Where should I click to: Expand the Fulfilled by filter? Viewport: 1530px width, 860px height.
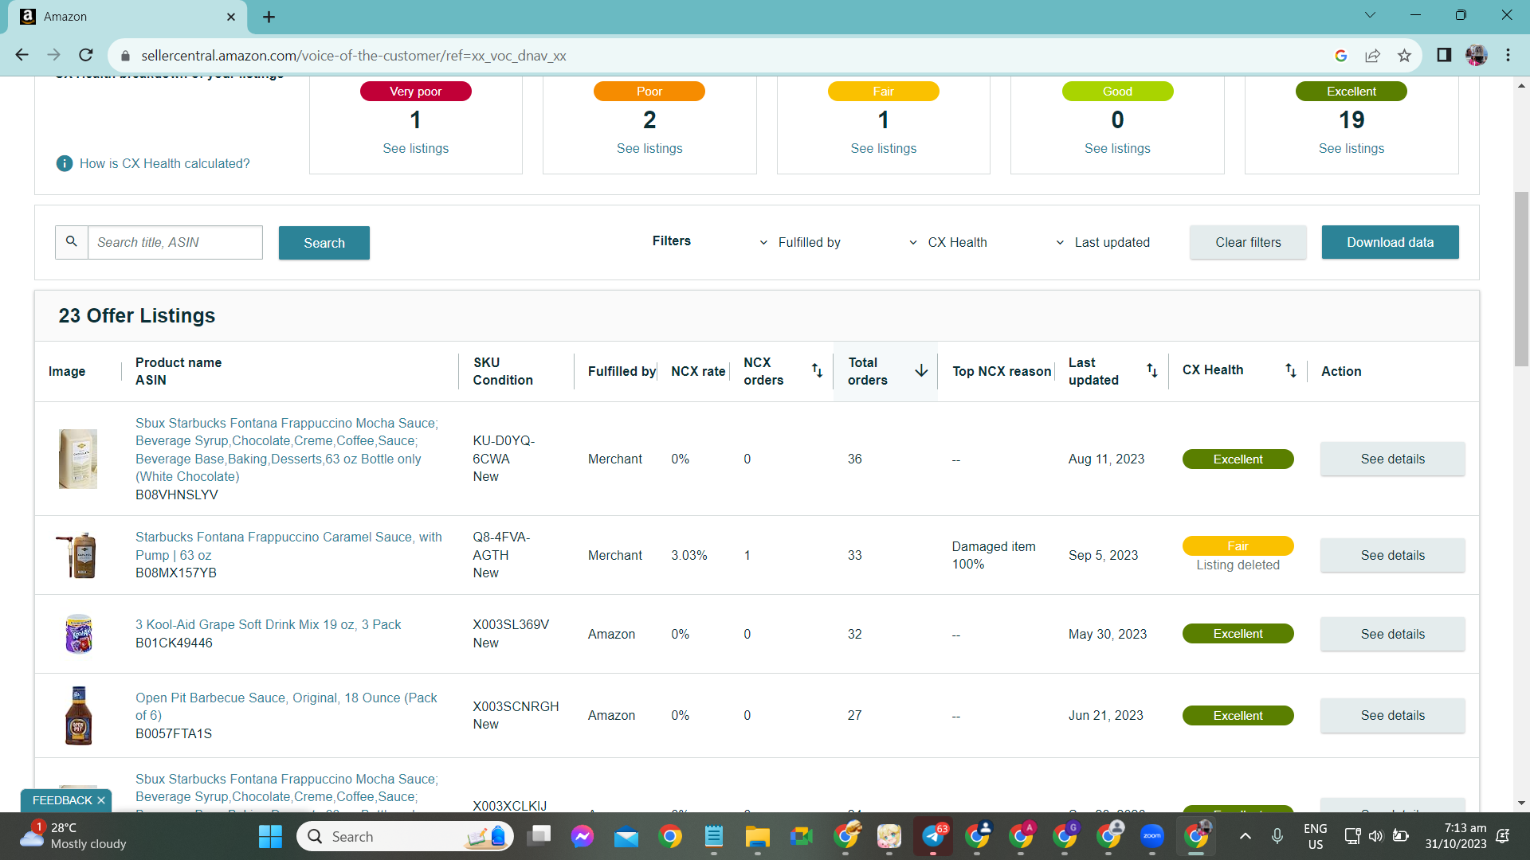[800, 242]
